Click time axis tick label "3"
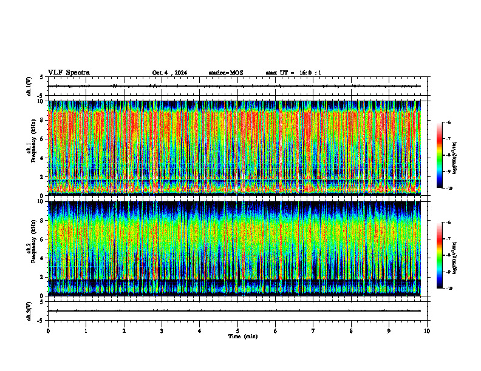This screenshot has width=481, height=371. 162,331
